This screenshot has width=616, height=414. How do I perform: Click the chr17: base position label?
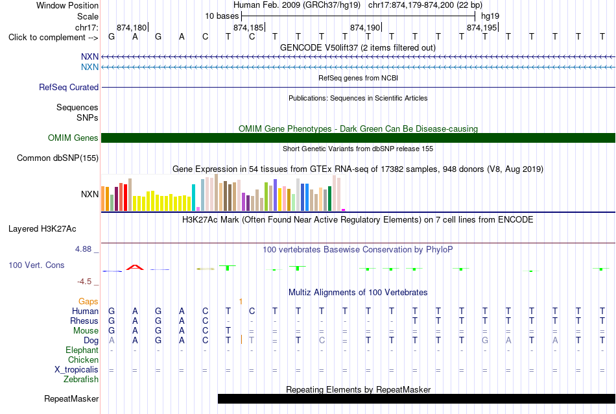coord(87,27)
